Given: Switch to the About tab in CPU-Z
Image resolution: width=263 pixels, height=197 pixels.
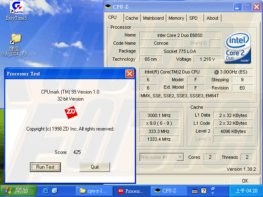Looking at the screenshot, I should pos(212,18).
